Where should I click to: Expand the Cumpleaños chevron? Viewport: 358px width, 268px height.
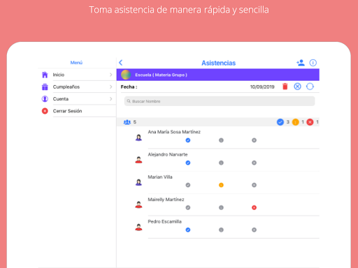pos(111,87)
